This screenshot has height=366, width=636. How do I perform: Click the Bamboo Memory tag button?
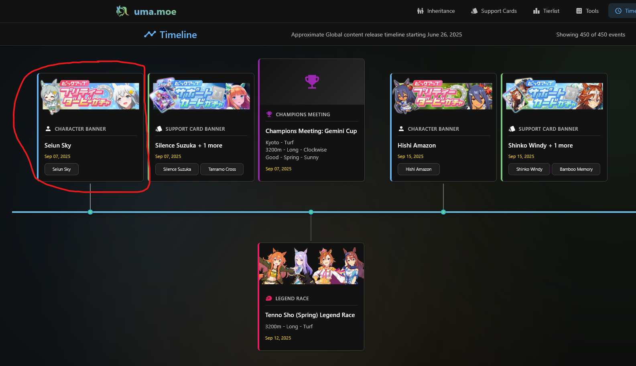pos(576,169)
